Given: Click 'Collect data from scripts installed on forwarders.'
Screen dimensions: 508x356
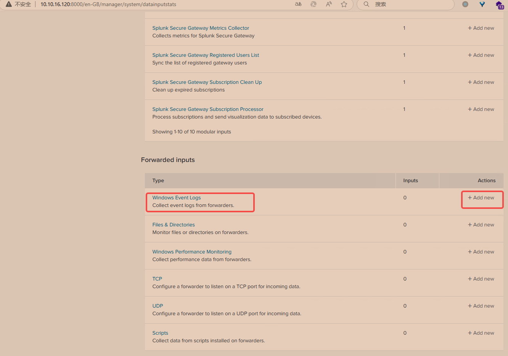Looking at the screenshot, I should click(209, 341).
